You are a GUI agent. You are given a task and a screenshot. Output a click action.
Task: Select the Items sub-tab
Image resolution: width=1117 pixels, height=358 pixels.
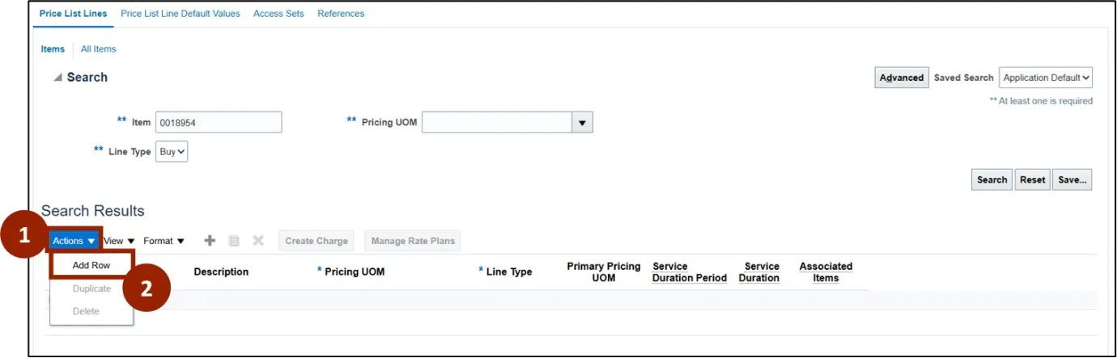(x=53, y=49)
